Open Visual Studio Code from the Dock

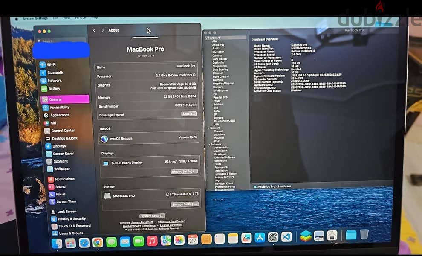click(x=286, y=237)
